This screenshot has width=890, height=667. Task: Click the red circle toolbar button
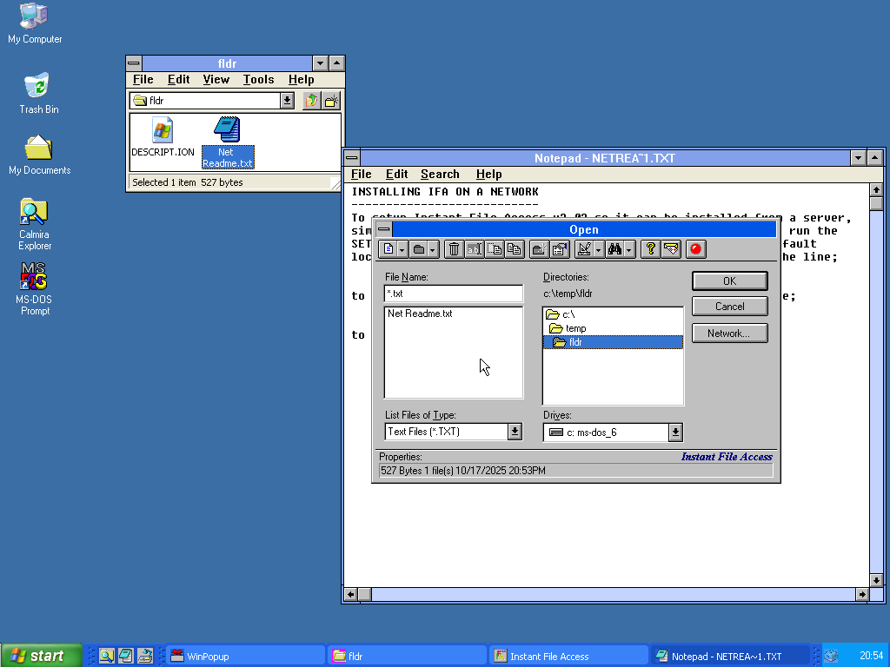tap(695, 249)
